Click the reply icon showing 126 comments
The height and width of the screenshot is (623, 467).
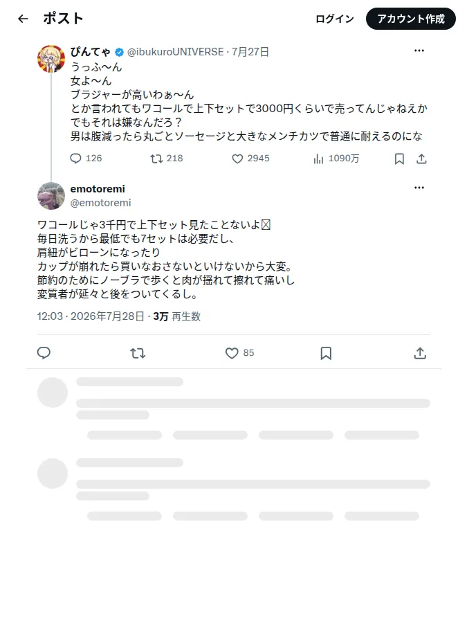[x=75, y=159]
